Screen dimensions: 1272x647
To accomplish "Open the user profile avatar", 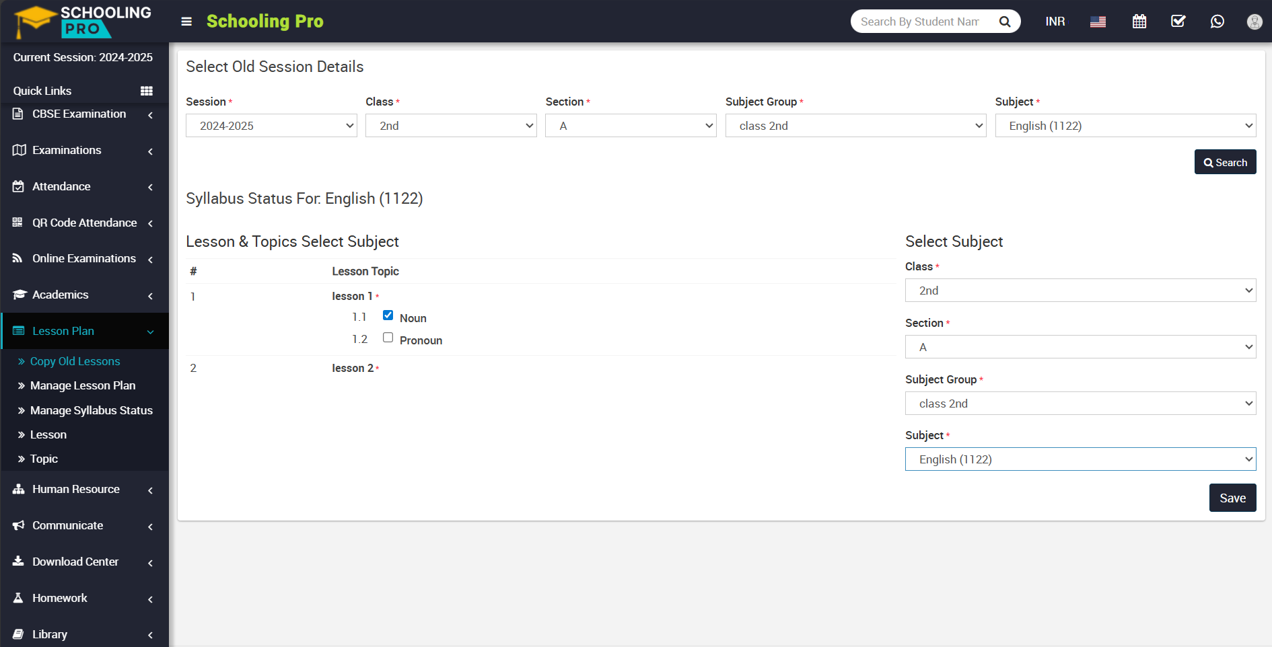I will coord(1255,22).
